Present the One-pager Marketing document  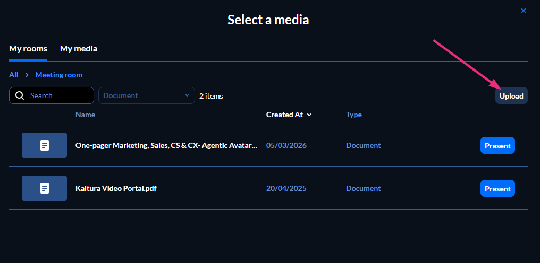[497, 145]
